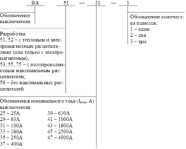Click the pole entry '3 – три'
The image size is (186, 149).
click(138, 41)
